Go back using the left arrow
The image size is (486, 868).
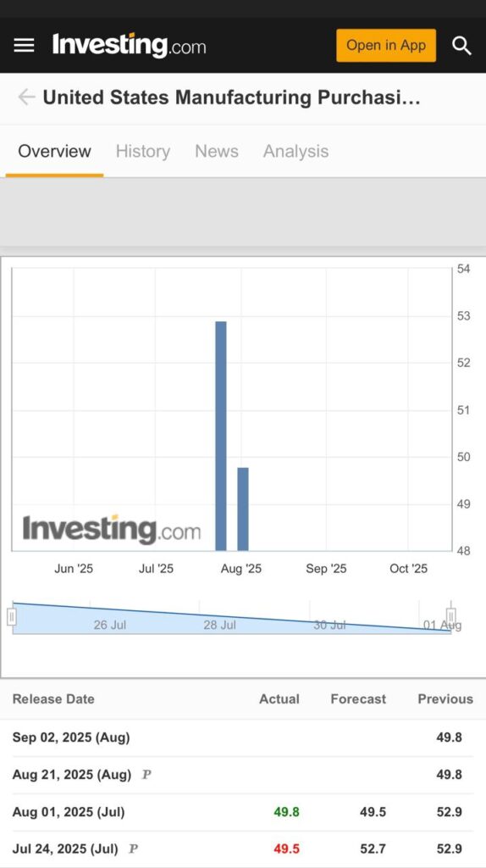[26, 97]
